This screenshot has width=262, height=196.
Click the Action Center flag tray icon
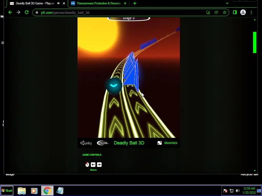click(x=225, y=191)
